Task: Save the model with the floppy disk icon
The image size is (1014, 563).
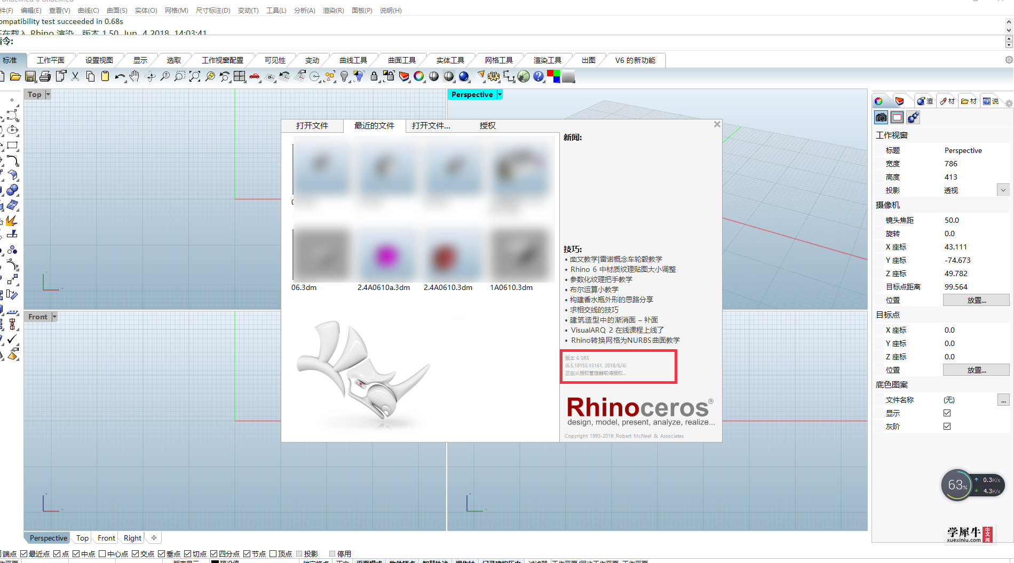Action: (x=30, y=77)
